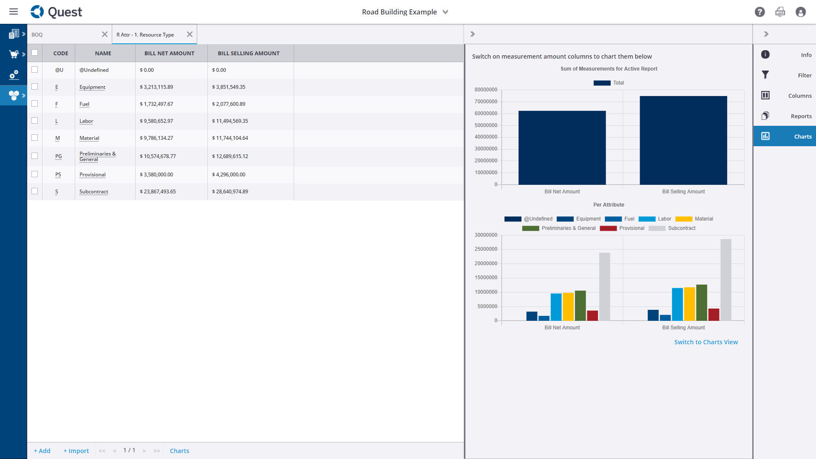Toggle the Subcontract row checkbox
The width and height of the screenshot is (816, 459).
[x=35, y=191]
